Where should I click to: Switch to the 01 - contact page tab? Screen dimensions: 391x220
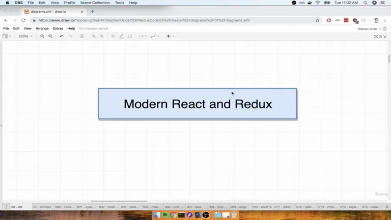coord(42,207)
